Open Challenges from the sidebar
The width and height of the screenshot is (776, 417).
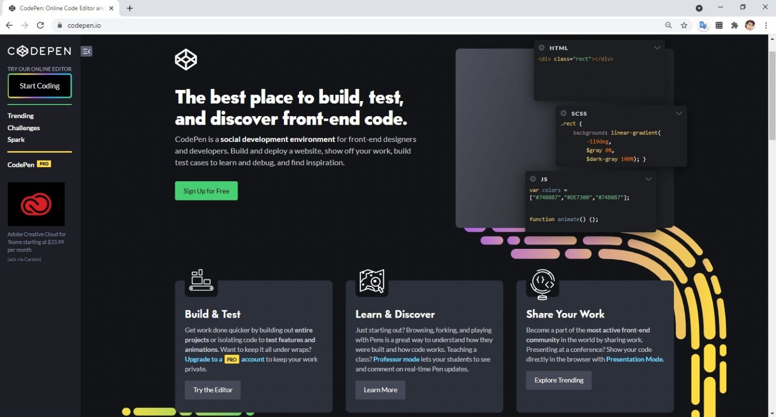point(24,128)
